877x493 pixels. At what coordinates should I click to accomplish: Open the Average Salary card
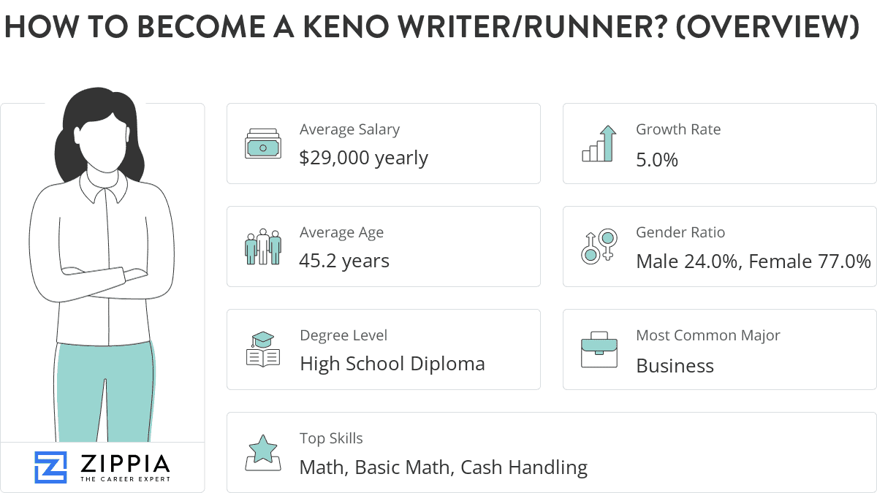tap(384, 143)
